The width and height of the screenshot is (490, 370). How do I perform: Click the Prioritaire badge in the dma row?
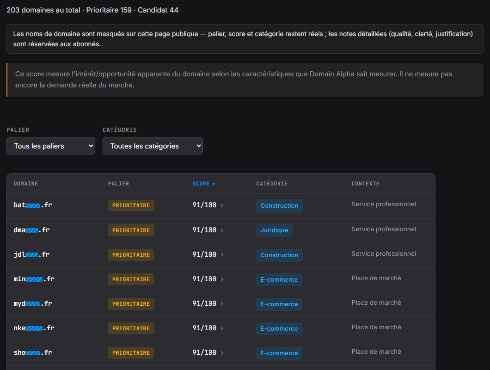[x=131, y=230]
